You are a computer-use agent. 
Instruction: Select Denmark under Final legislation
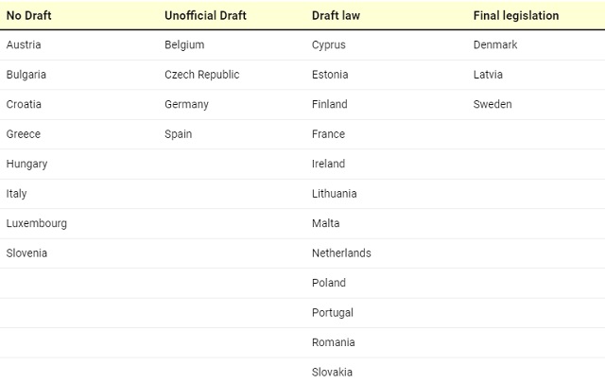(x=495, y=45)
